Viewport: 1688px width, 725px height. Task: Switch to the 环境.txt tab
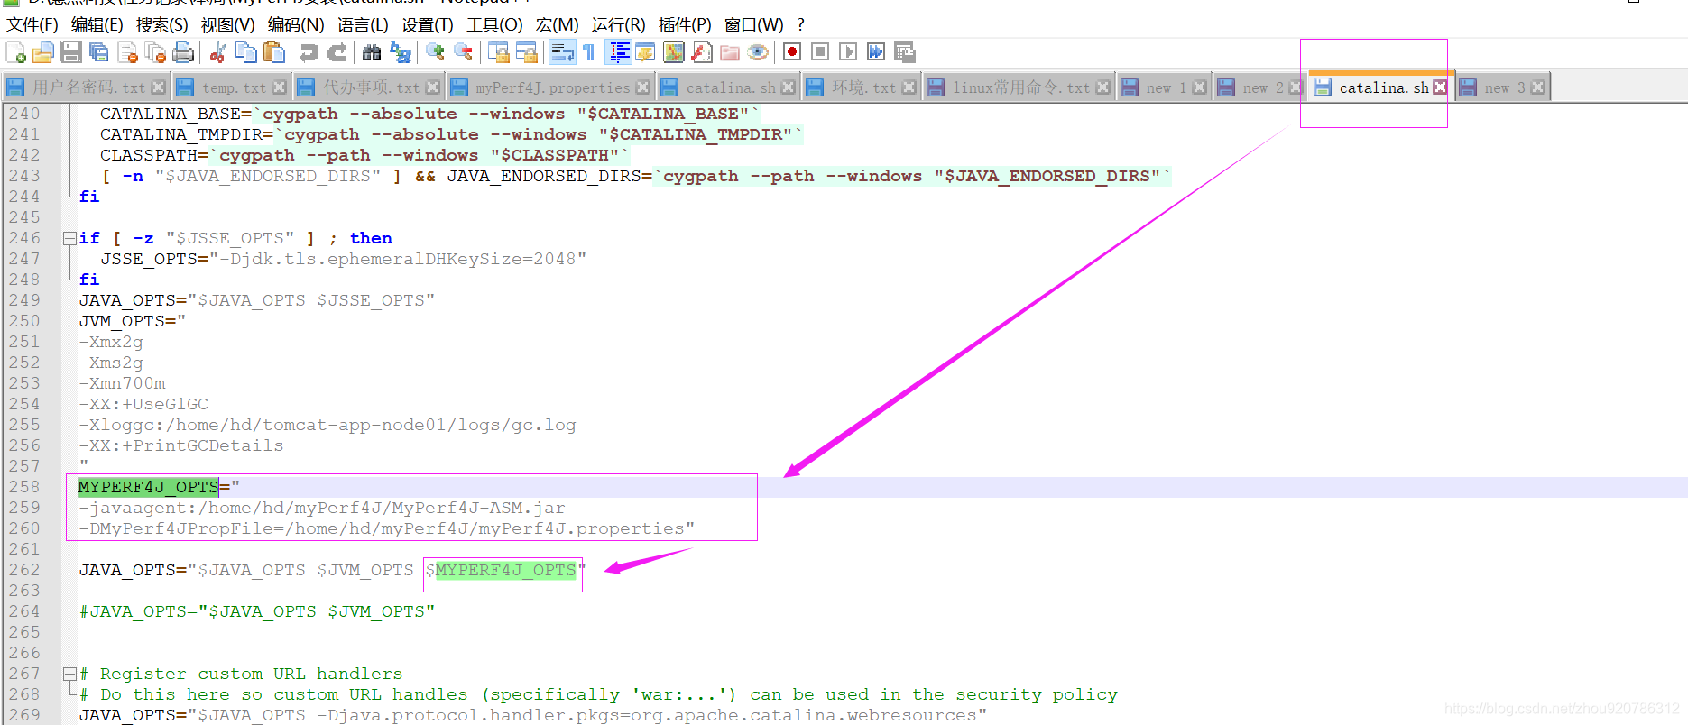click(x=863, y=87)
